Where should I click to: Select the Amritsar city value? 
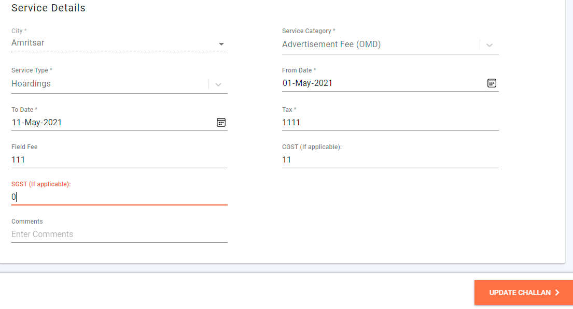coord(28,43)
